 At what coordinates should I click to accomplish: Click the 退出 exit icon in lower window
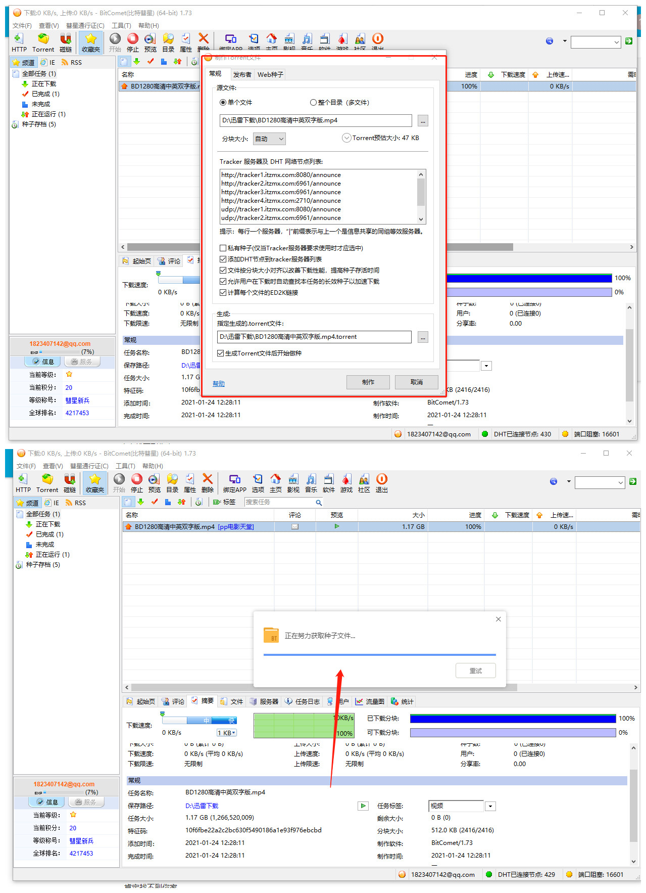[x=381, y=482]
